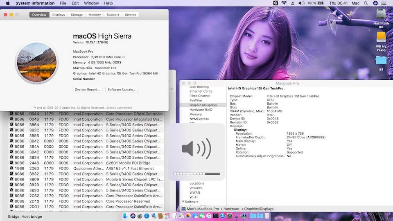The height and width of the screenshot is (221, 393).
Task: Select Mobile 5 Series Chipset LPC row
Action: click(x=86, y=179)
